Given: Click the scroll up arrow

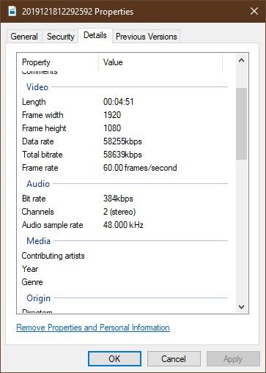Looking at the screenshot, I should (x=241, y=60).
